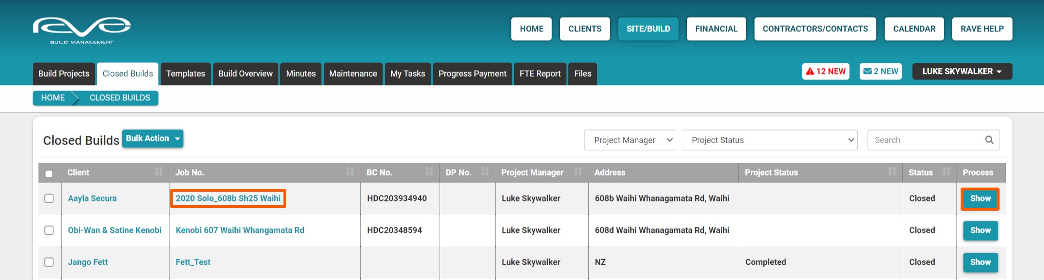The height and width of the screenshot is (280, 1044).
Task: Sort by Job No. column arrows
Action: pyautogui.click(x=350, y=172)
